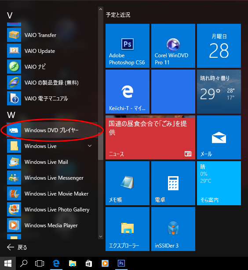248x270 pixels.
Task: Open Media Player from the taskbar
Action: click(105, 263)
